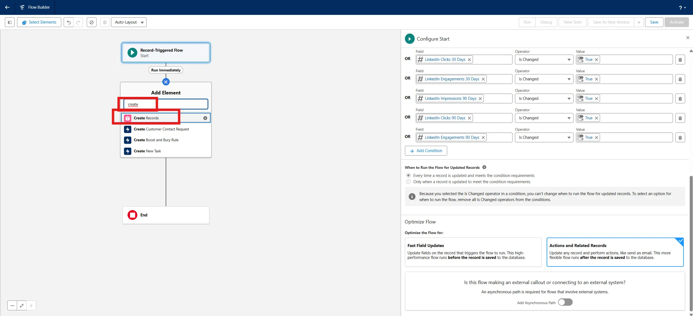Click the undo arrow icon
Screen dimensions: 693x316
pyautogui.click(x=69, y=22)
